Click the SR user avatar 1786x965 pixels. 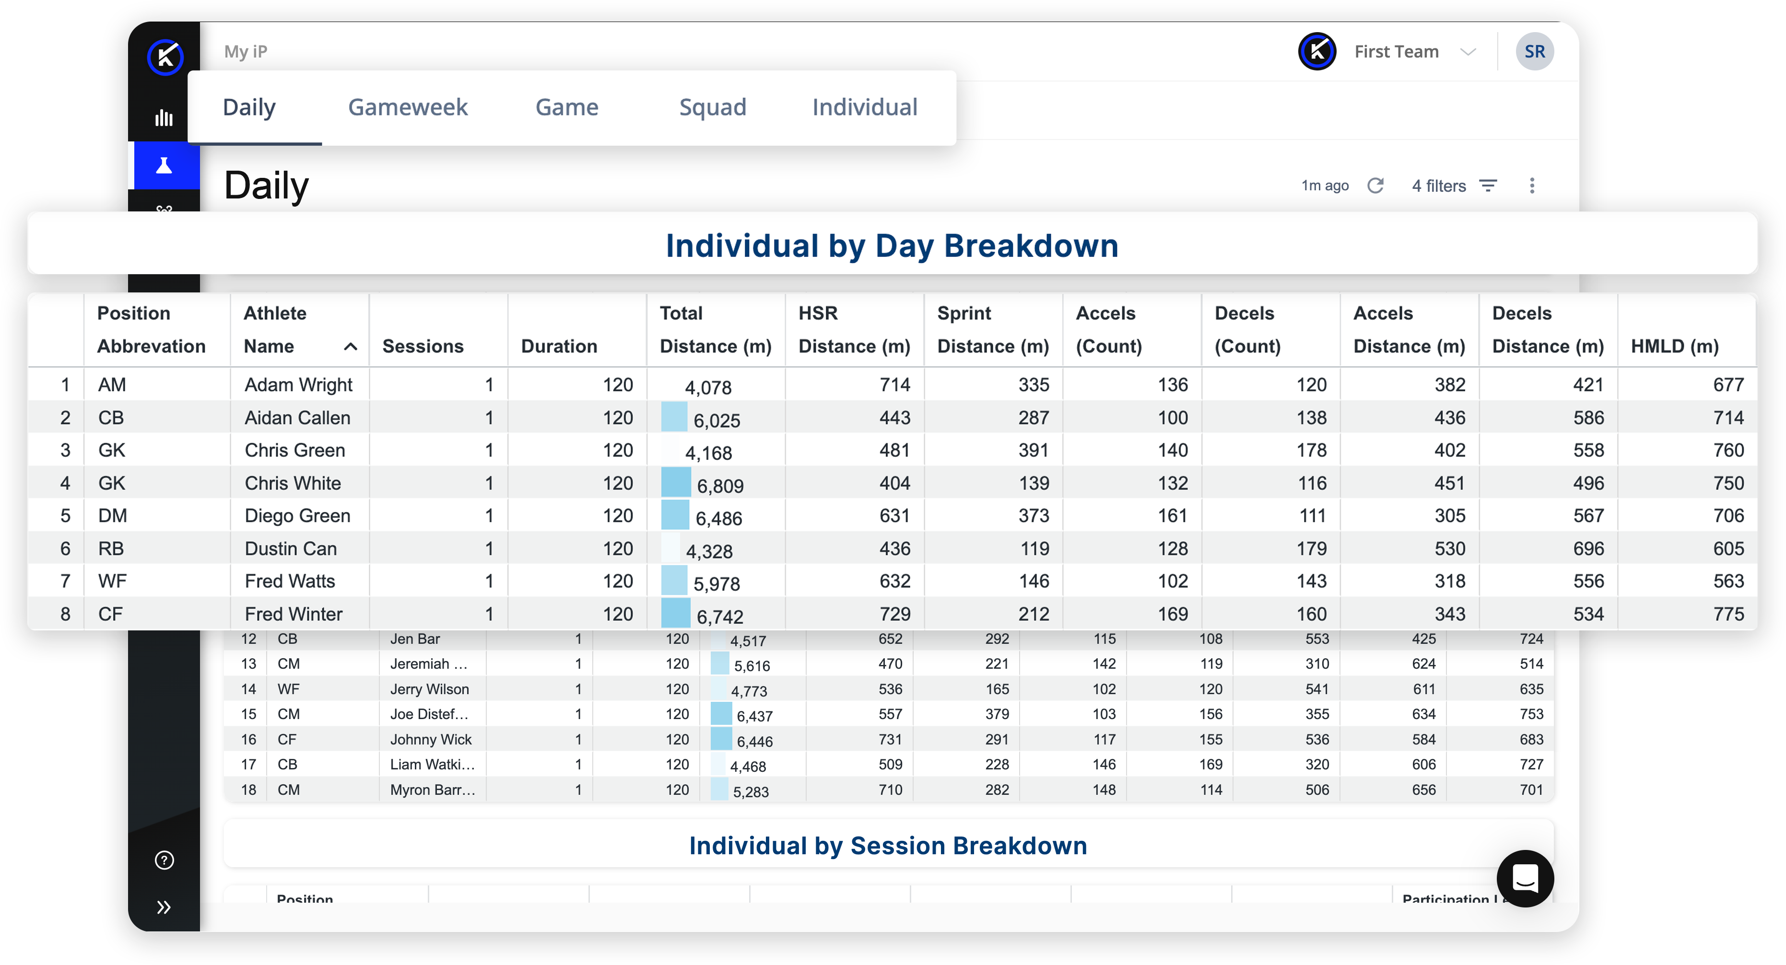tap(1534, 52)
